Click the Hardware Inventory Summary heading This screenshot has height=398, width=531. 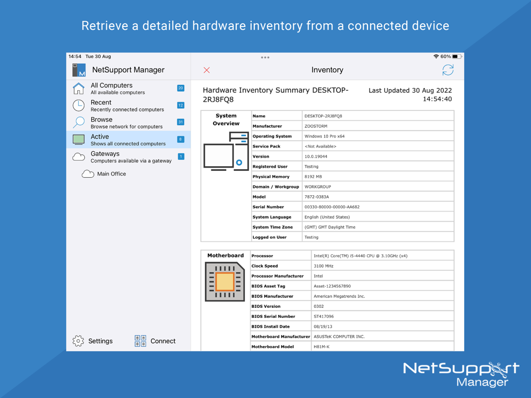[x=275, y=95]
